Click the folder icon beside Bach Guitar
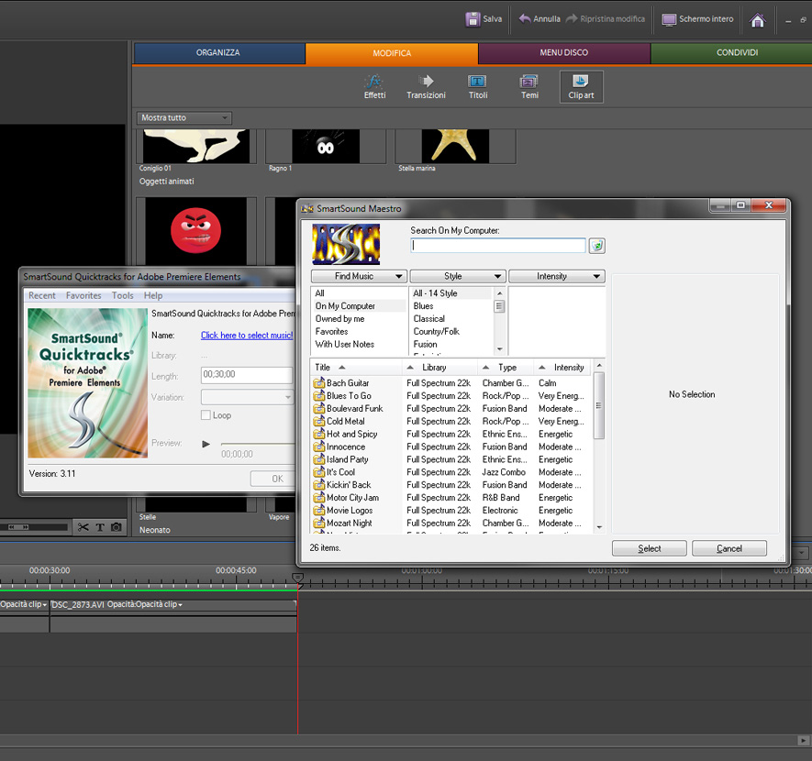Image resolution: width=812 pixels, height=761 pixels. [x=318, y=383]
